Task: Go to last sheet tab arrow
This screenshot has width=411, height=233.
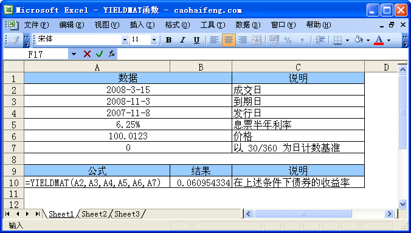Action: tap(38, 214)
